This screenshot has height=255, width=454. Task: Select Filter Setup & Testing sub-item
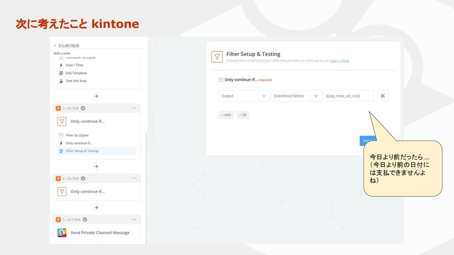(97, 151)
